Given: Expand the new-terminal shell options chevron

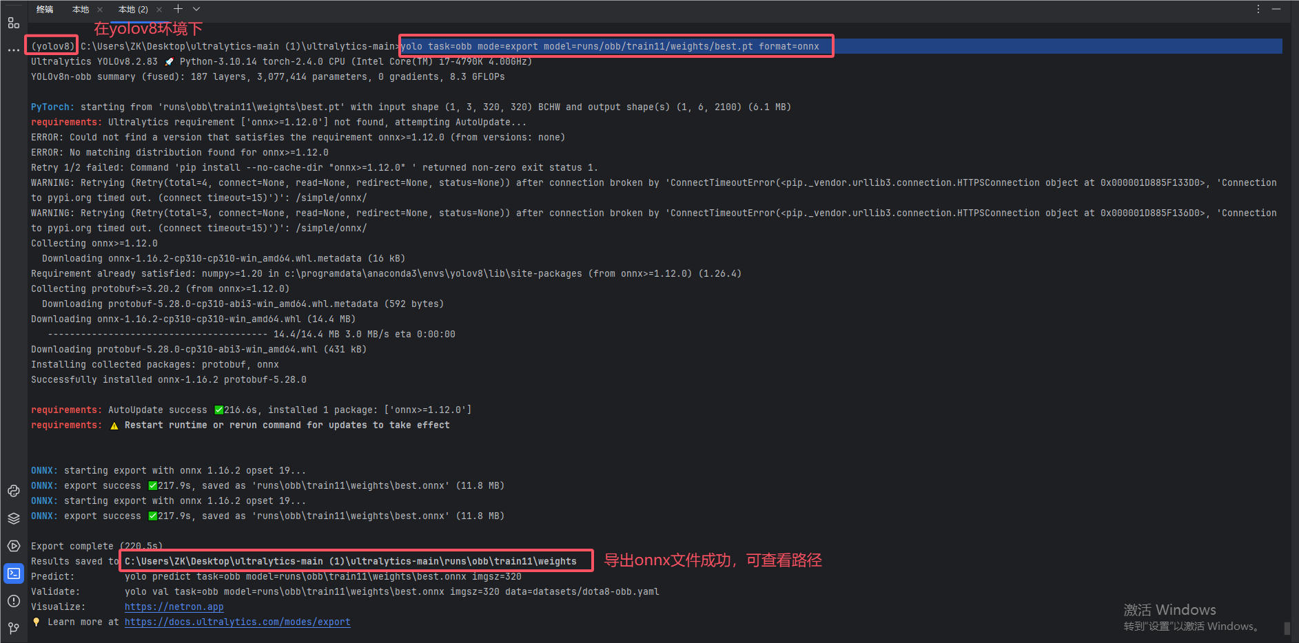Looking at the screenshot, I should [x=196, y=9].
